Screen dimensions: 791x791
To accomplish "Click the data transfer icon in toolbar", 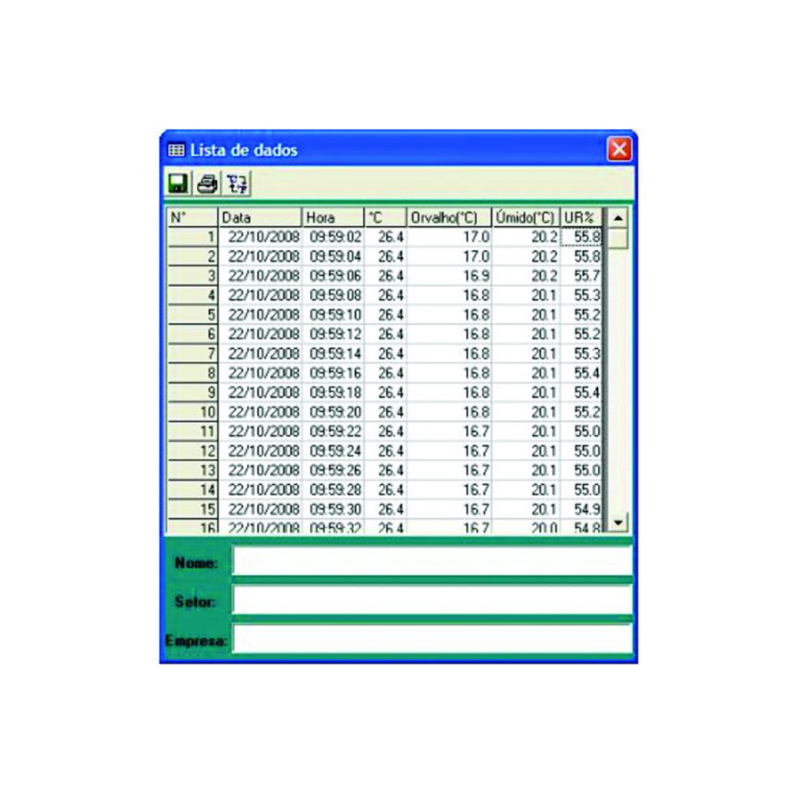I will coord(237,184).
